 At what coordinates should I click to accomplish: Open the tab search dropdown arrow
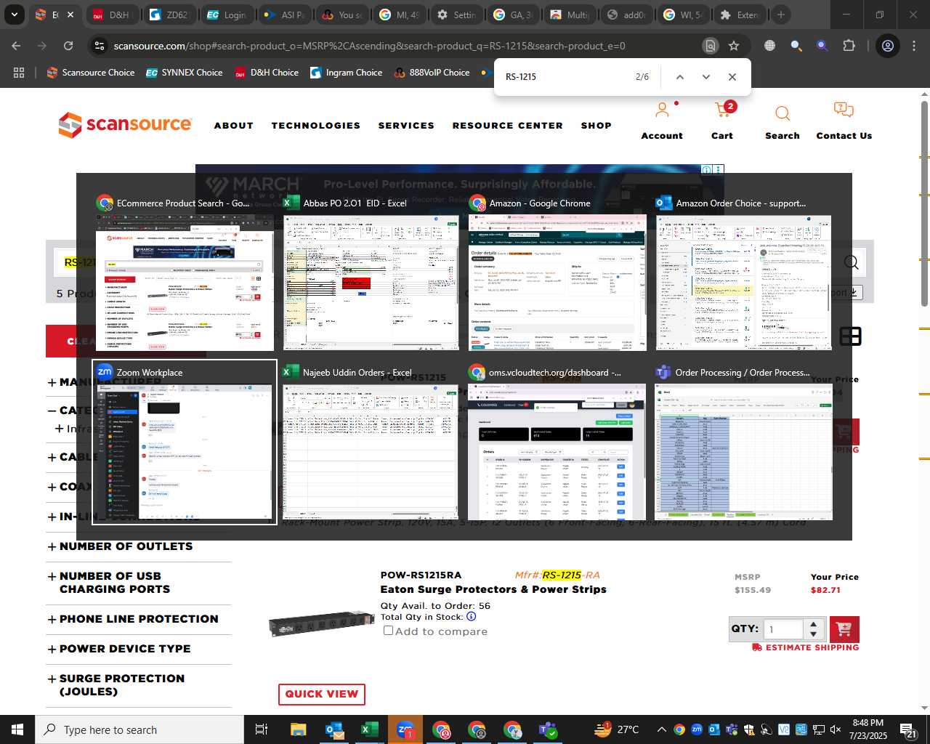(x=14, y=15)
